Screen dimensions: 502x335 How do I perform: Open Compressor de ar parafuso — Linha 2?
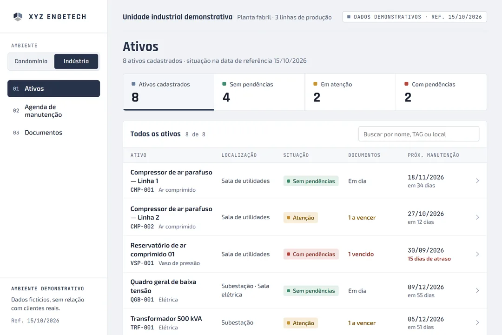(171, 213)
